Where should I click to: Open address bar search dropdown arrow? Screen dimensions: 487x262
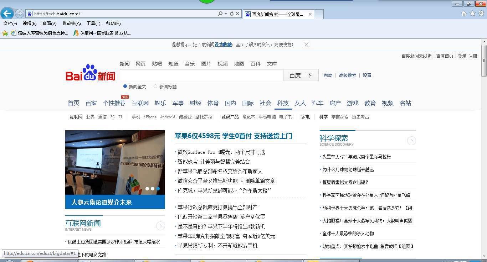point(226,14)
